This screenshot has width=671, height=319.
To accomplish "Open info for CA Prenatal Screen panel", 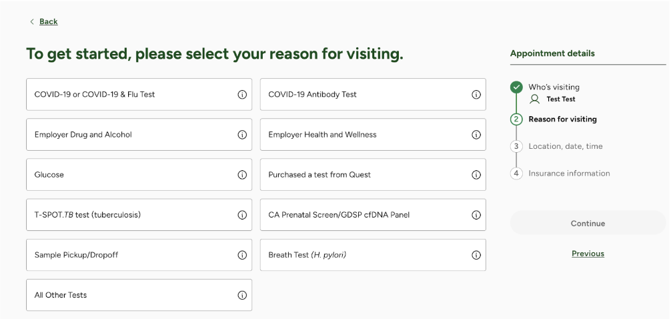I will pos(476,215).
